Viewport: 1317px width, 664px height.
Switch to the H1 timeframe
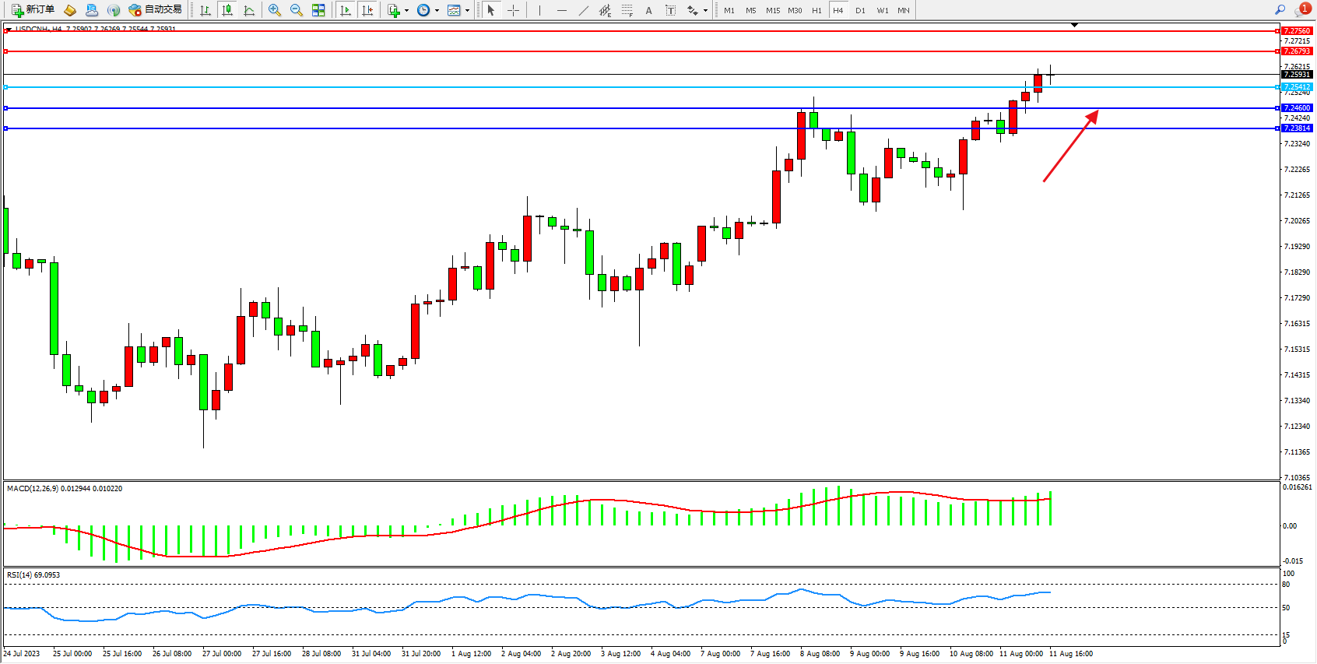click(x=817, y=10)
